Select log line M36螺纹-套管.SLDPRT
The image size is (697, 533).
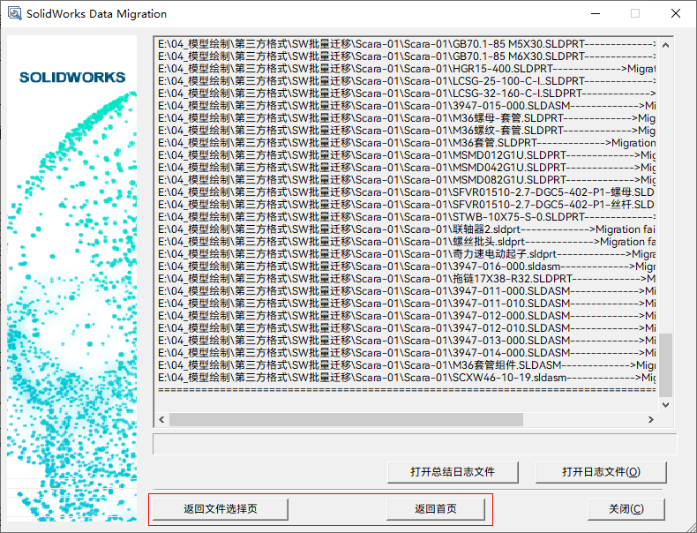[406, 131]
